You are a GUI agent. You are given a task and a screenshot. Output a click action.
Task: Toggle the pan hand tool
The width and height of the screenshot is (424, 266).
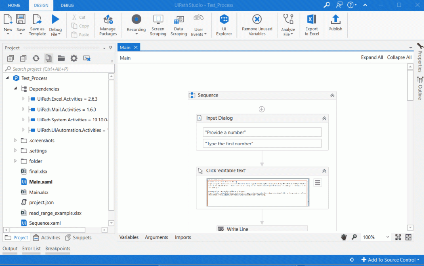(344, 237)
